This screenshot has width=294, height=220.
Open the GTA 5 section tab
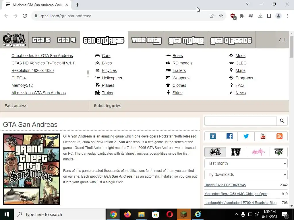coord(41,40)
